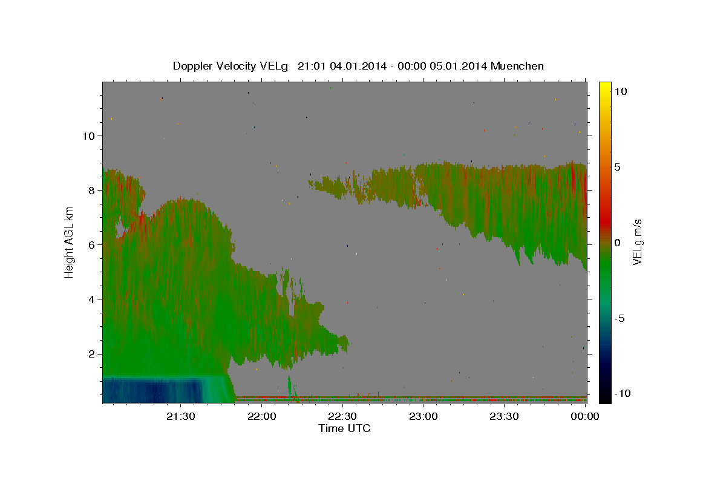Click the colorbar tick label "0"

[616, 243]
